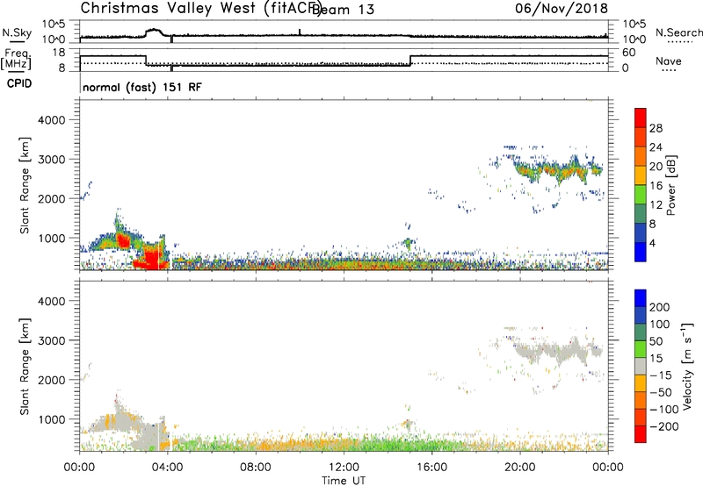The width and height of the screenshot is (703, 486).
Task: Click the Nave legend label
Action: click(x=669, y=61)
